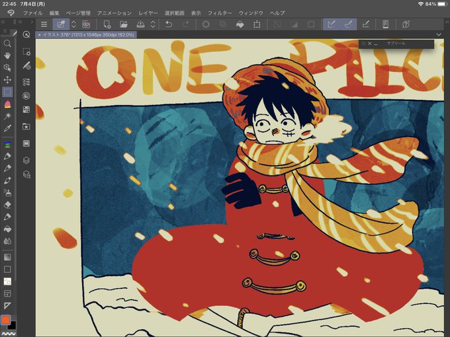Open the 編集 menu
Viewport: 450px width, 337px height.
tap(54, 13)
